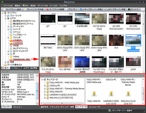
Task: Click the AVI format property value
Action: coord(22,90)
